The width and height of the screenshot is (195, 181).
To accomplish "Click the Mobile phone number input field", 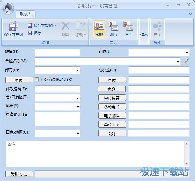I will 159,107.
